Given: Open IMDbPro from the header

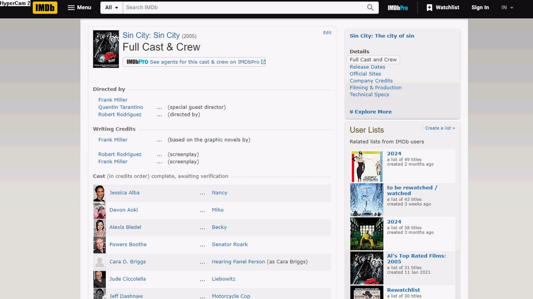Looking at the screenshot, I should 398,7.
